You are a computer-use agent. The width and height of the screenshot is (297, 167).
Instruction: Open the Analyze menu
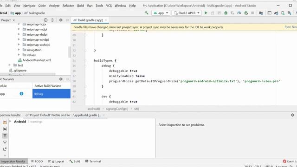(54, 6)
